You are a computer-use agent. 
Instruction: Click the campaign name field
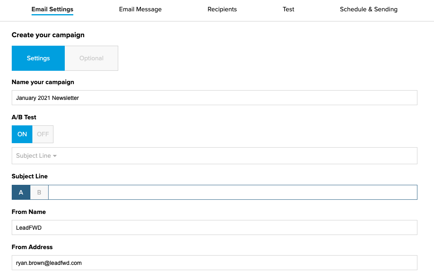(215, 98)
